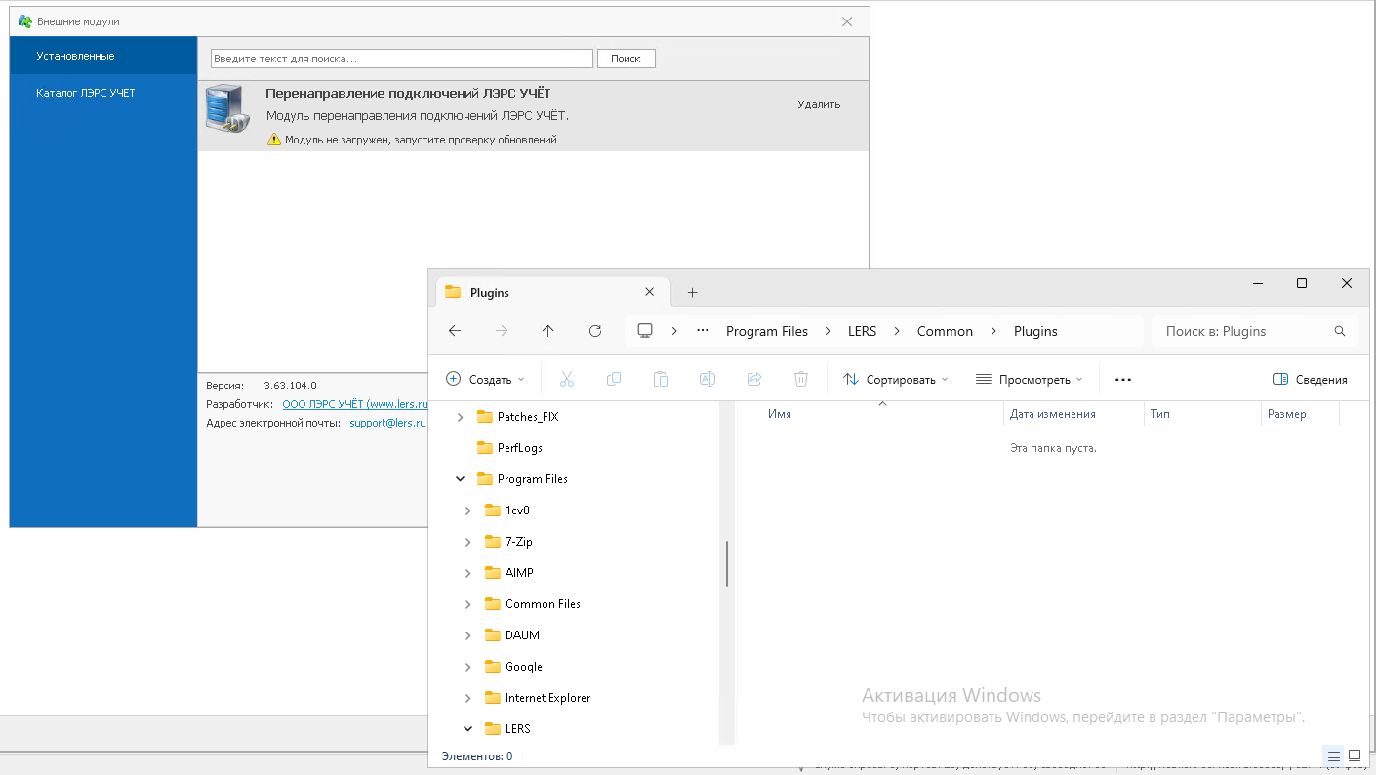Image resolution: width=1376 pixels, height=775 pixels.
Task: Click the Rename icon in Explorer toolbar
Action: coord(708,379)
